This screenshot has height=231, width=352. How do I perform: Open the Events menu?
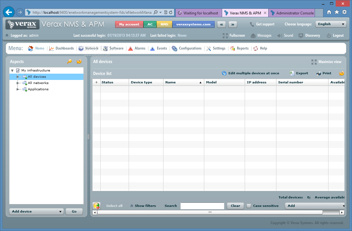tap(158, 48)
